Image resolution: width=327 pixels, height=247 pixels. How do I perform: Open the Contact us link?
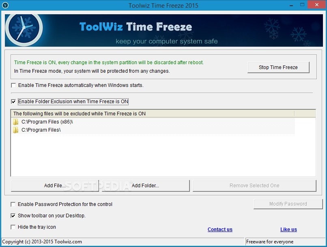coord(220,230)
